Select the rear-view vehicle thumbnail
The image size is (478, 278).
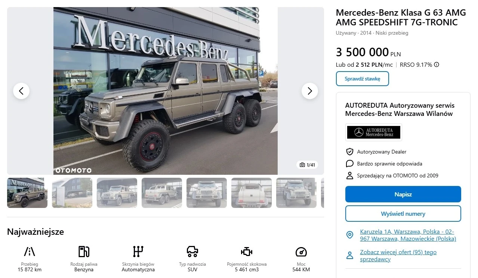(252, 193)
